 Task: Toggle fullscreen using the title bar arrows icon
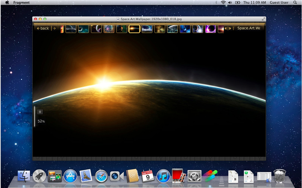click(x=263, y=19)
